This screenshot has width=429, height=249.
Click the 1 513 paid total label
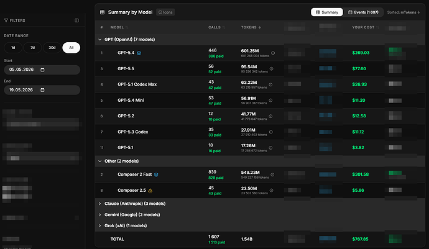point(217,242)
